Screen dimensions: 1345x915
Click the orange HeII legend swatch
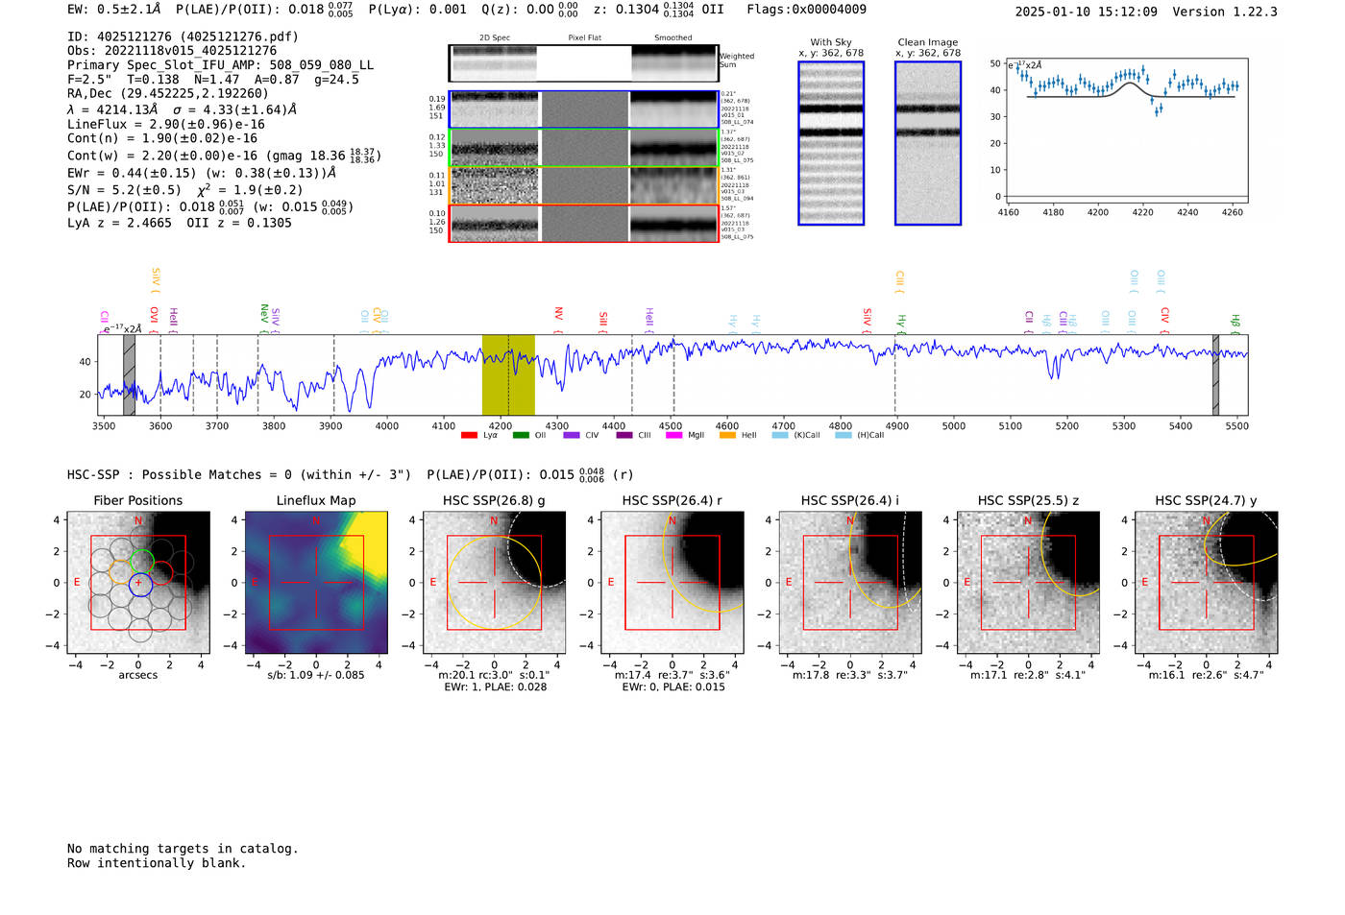pos(727,436)
